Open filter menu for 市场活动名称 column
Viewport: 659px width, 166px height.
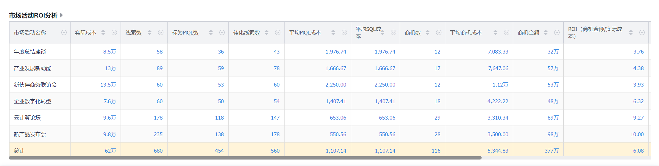(x=64, y=32)
